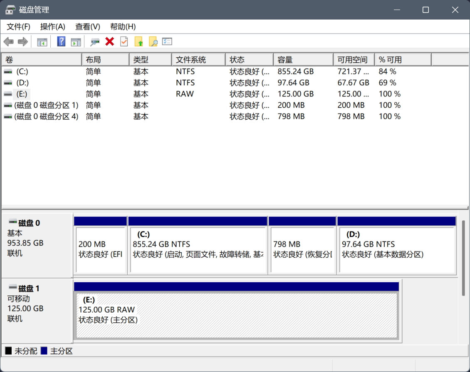Click the properties icon with red checkmark
The width and height of the screenshot is (470, 372).
[124, 42]
